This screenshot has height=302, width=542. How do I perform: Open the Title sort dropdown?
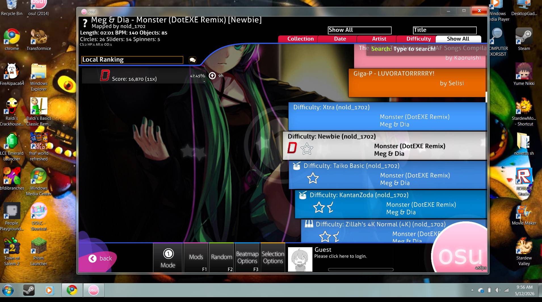[445, 30]
